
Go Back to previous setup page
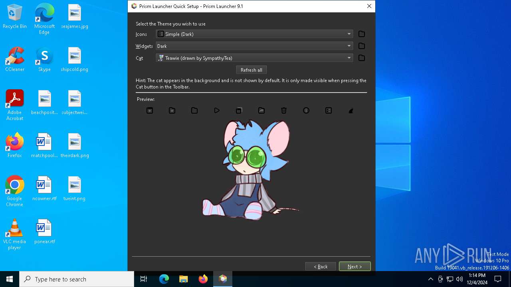[321, 266]
